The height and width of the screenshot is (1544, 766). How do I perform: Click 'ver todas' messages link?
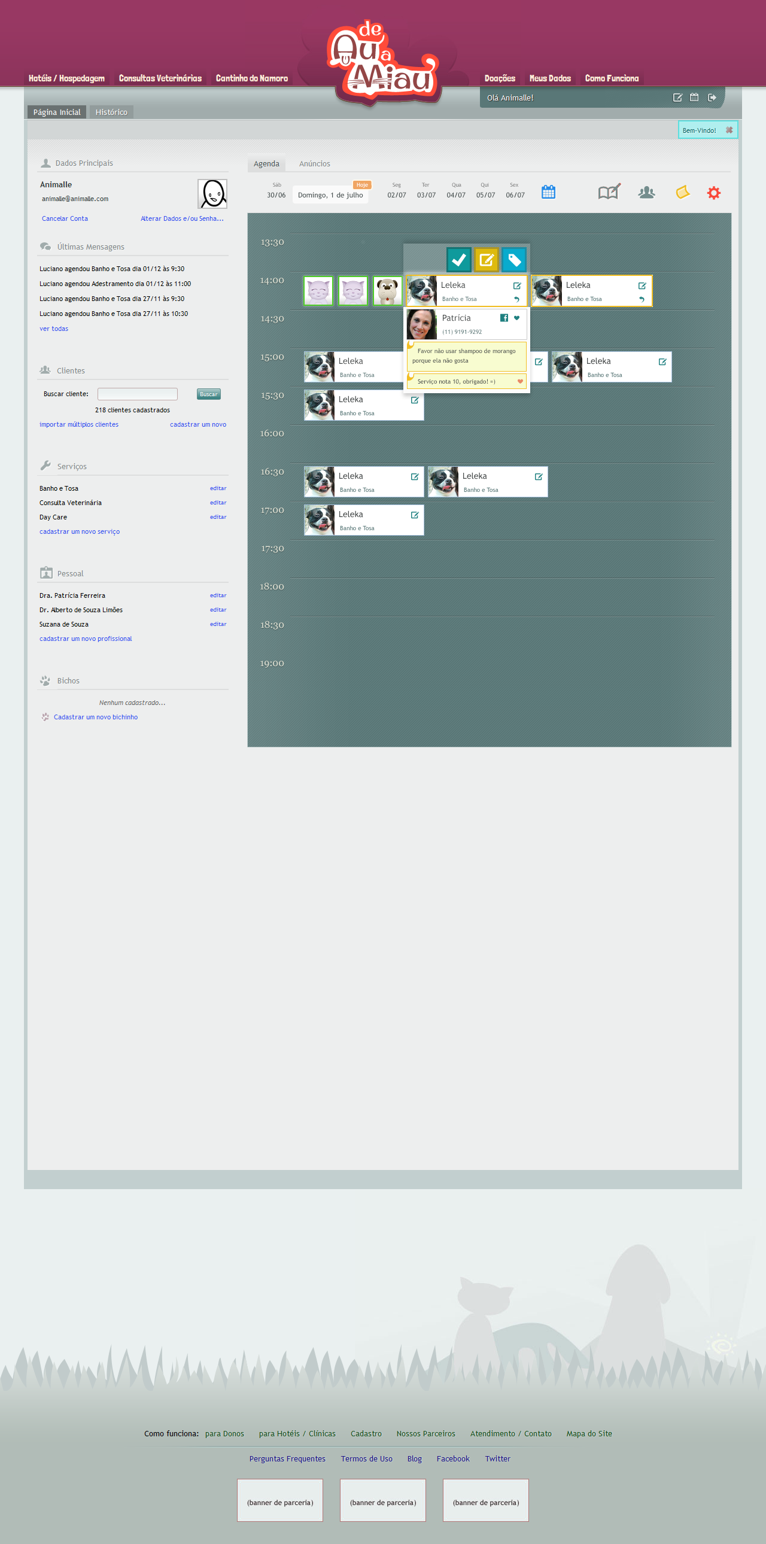[x=54, y=329]
